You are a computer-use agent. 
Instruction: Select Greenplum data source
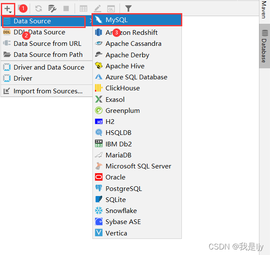pyautogui.click(x=137, y=110)
